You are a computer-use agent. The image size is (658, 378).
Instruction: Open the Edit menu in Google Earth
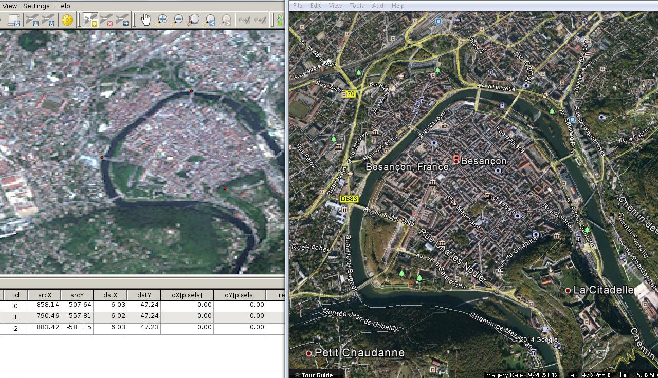(316, 6)
